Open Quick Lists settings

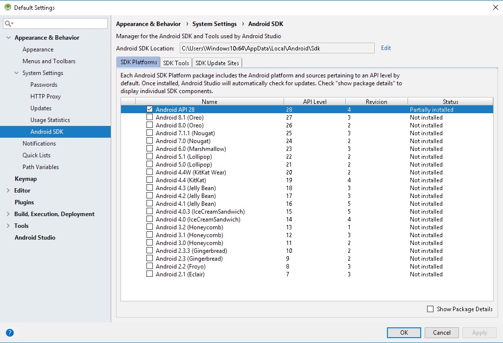(36, 155)
